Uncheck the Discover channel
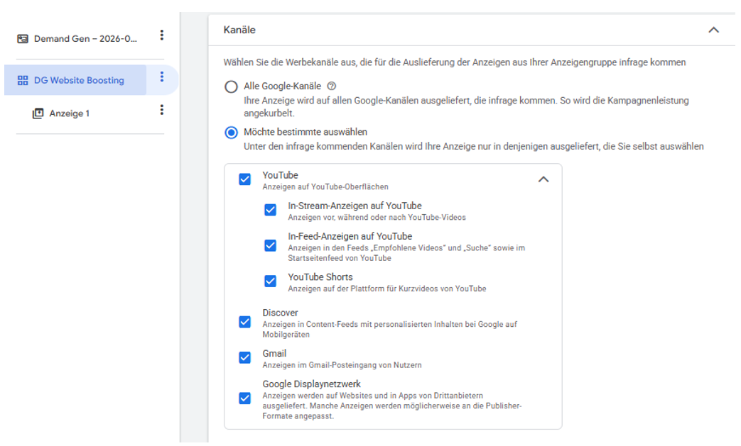Image resolution: width=741 pixels, height=446 pixels. 244,322
